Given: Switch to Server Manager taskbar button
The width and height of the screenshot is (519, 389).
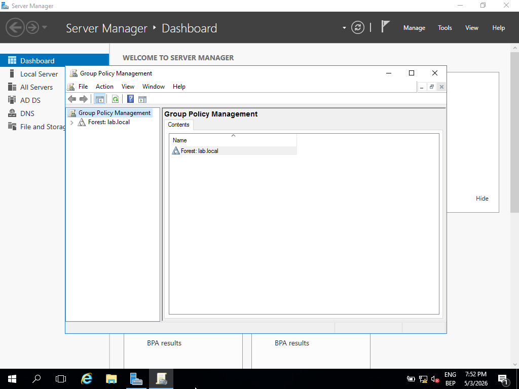Looking at the screenshot, I should [136, 379].
